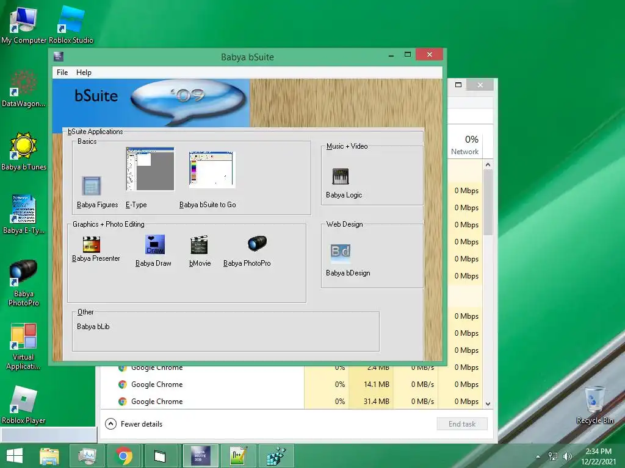Open Babya bSuite to Go thumbnail
Viewport: 625px width, 468px height.
coord(212,169)
